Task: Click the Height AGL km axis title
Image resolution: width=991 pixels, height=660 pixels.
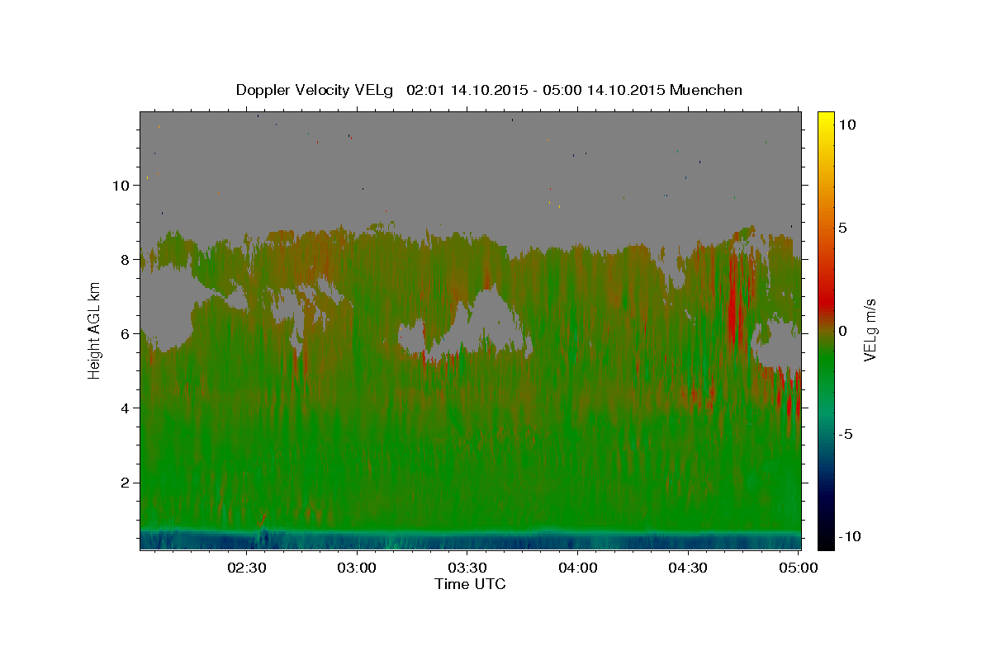Action: coord(95,330)
